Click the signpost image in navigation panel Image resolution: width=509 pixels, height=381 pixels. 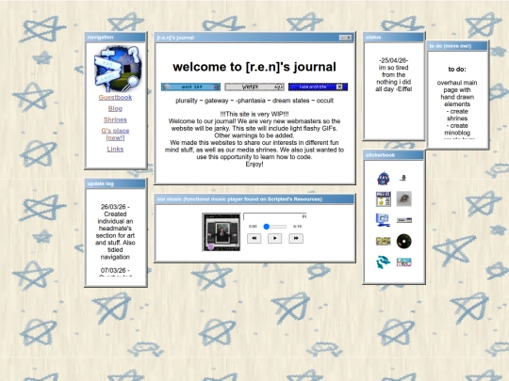click(x=118, y=69)
